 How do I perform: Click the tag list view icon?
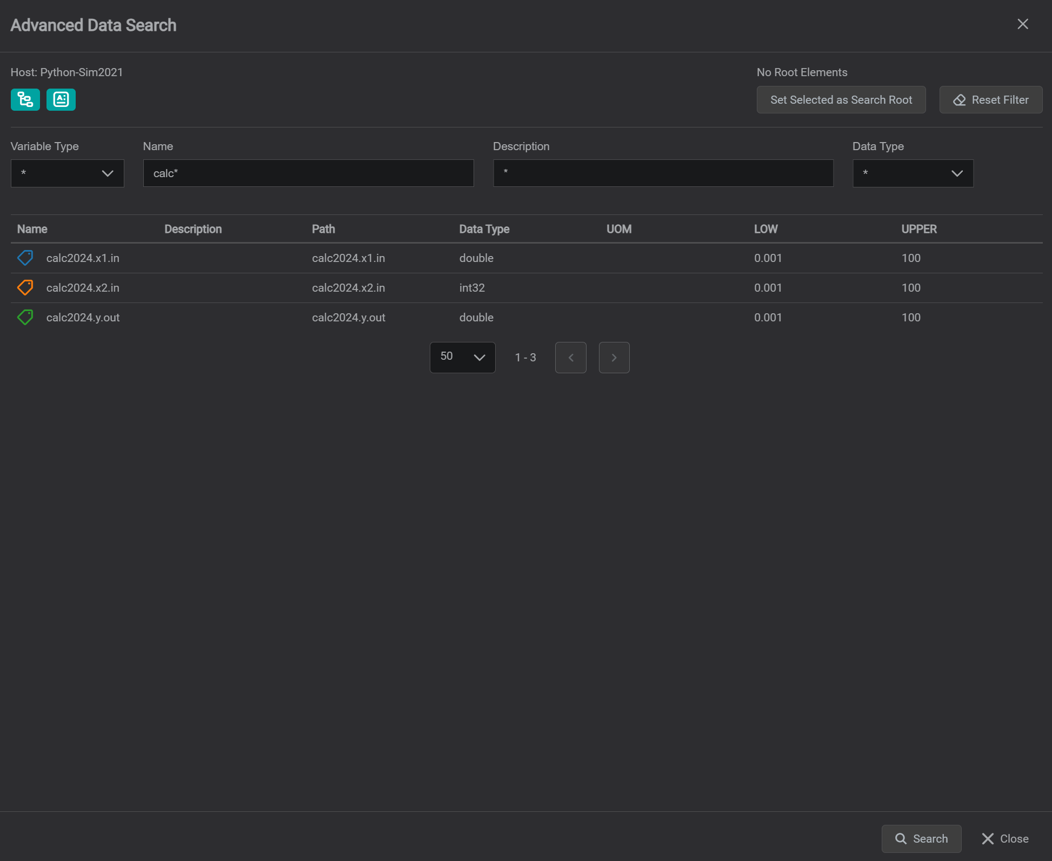(61, 99)
